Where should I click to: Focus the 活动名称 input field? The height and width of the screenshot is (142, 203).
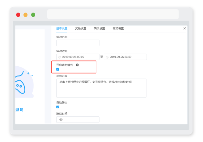[78, 43]
